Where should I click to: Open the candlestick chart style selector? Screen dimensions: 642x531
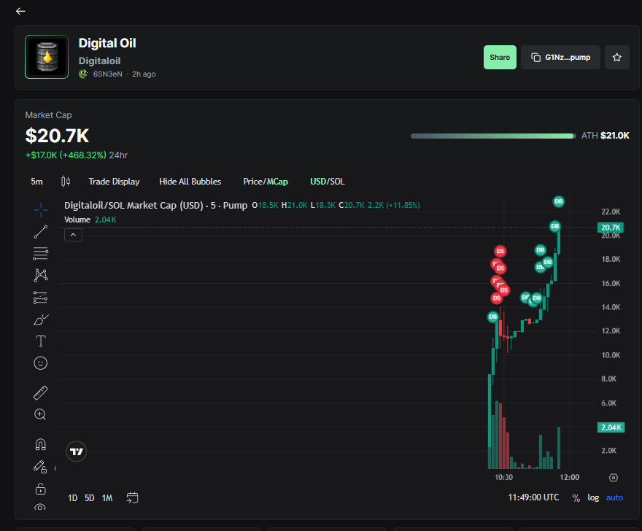pos(66,182)
